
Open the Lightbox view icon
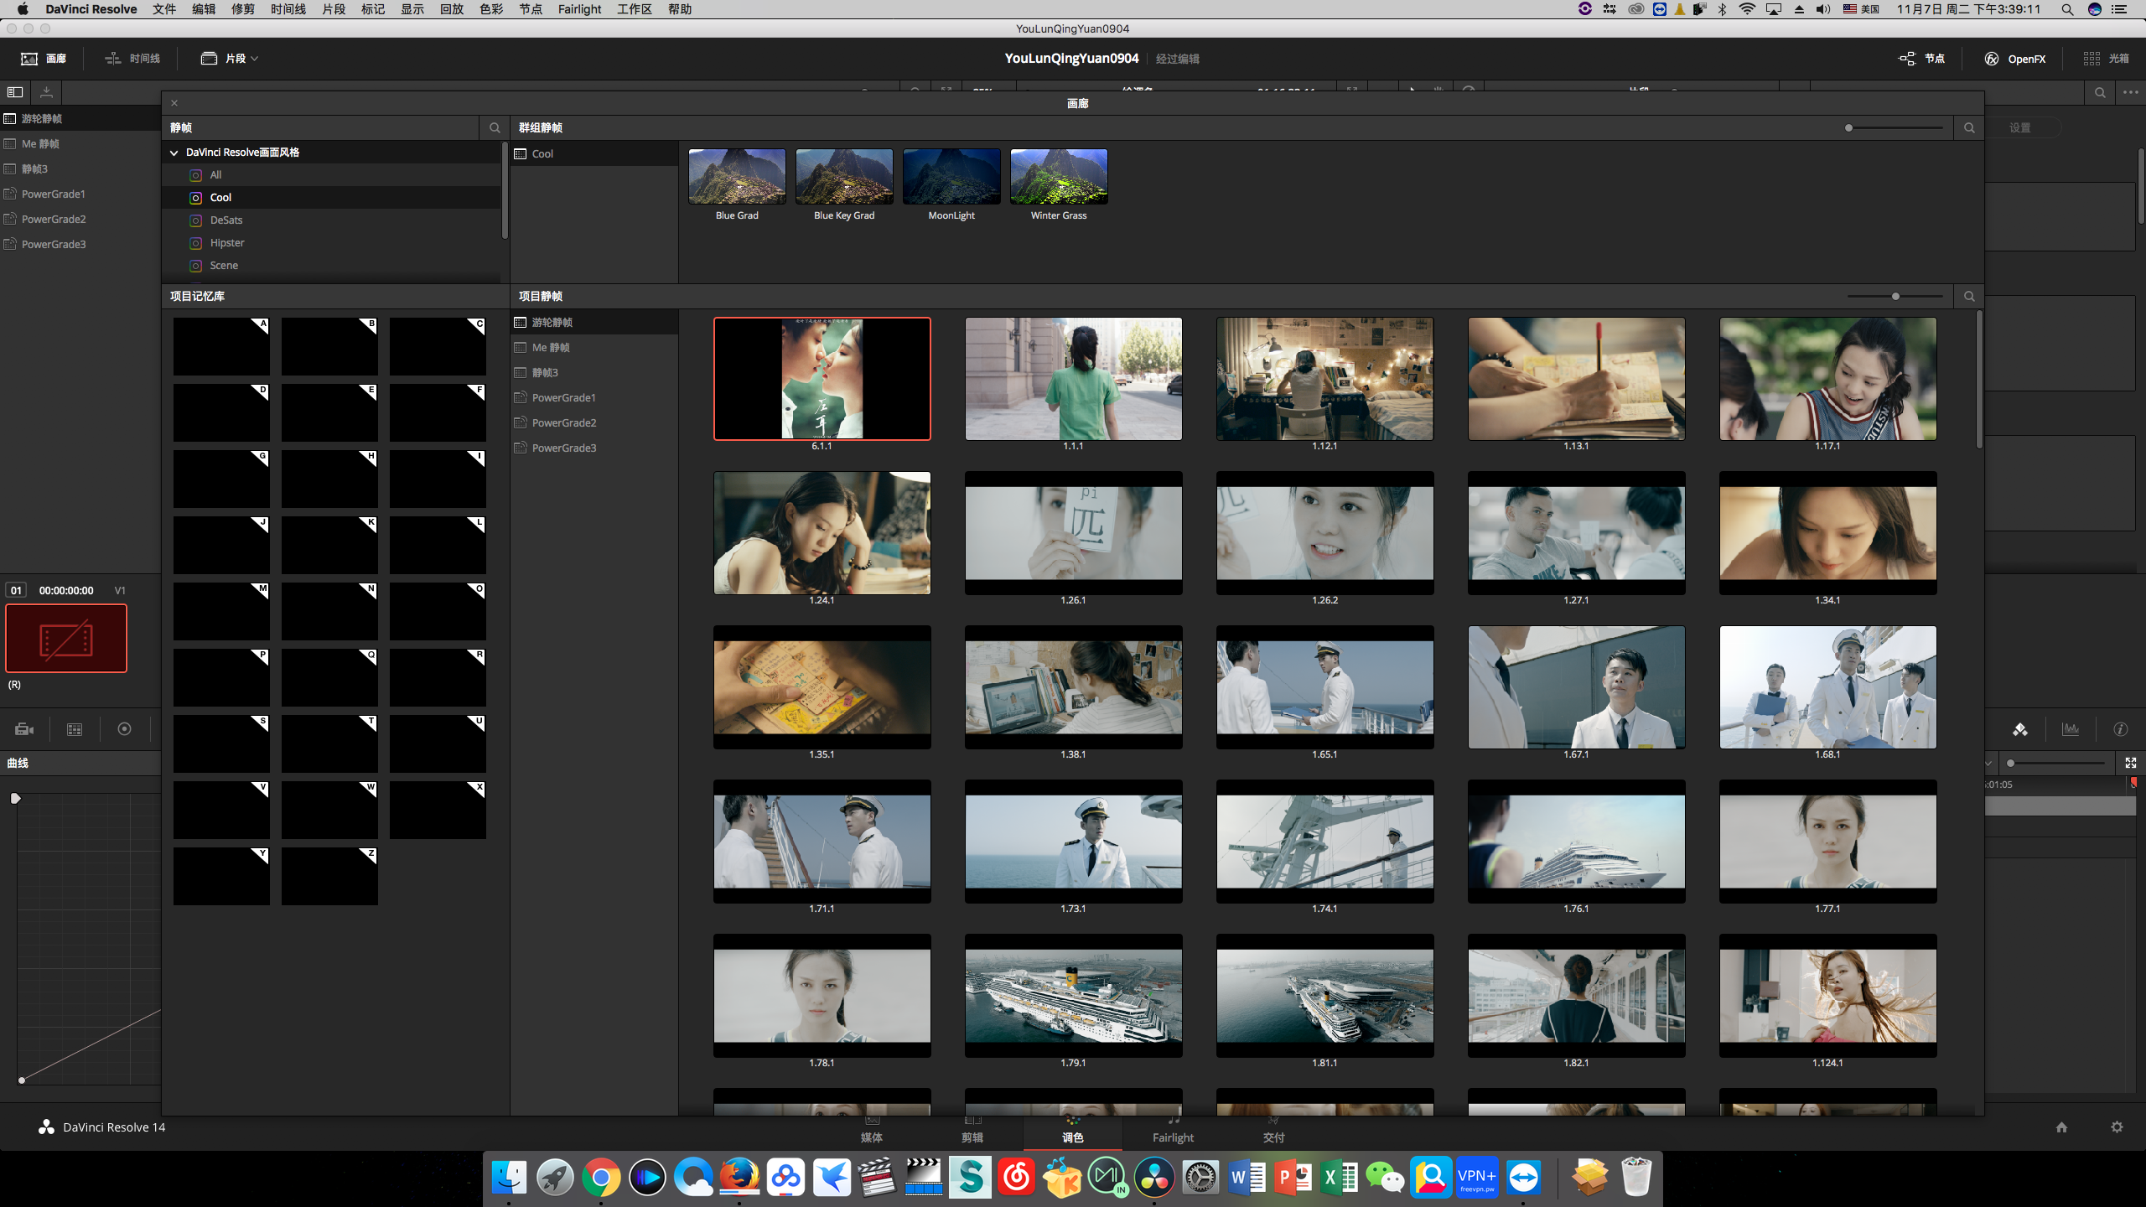(2092, 59)
